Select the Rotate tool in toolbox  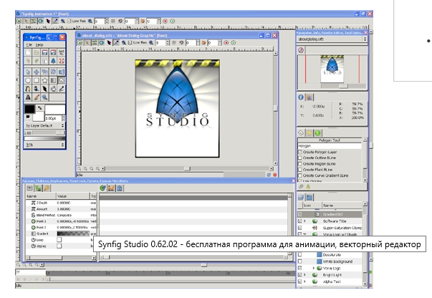(53, 72)
